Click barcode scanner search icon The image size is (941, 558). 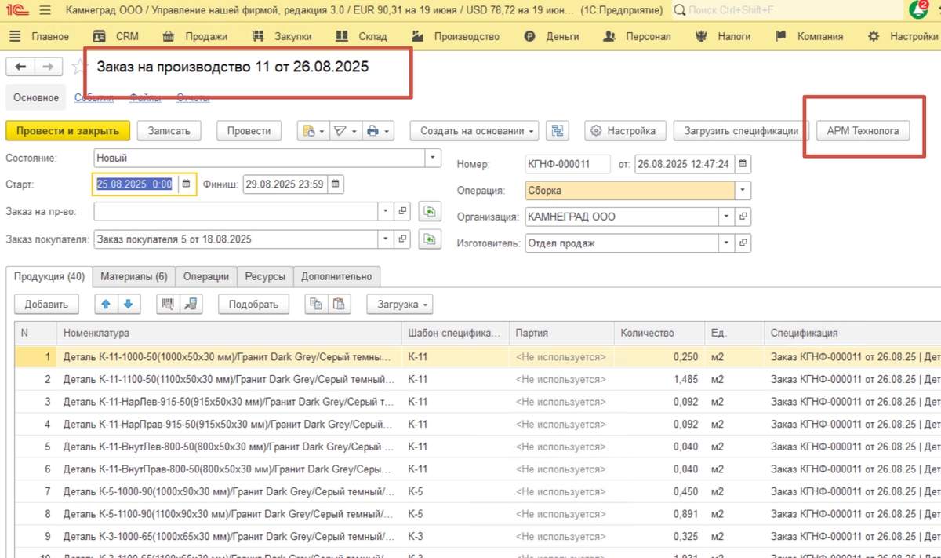(167, 305)
